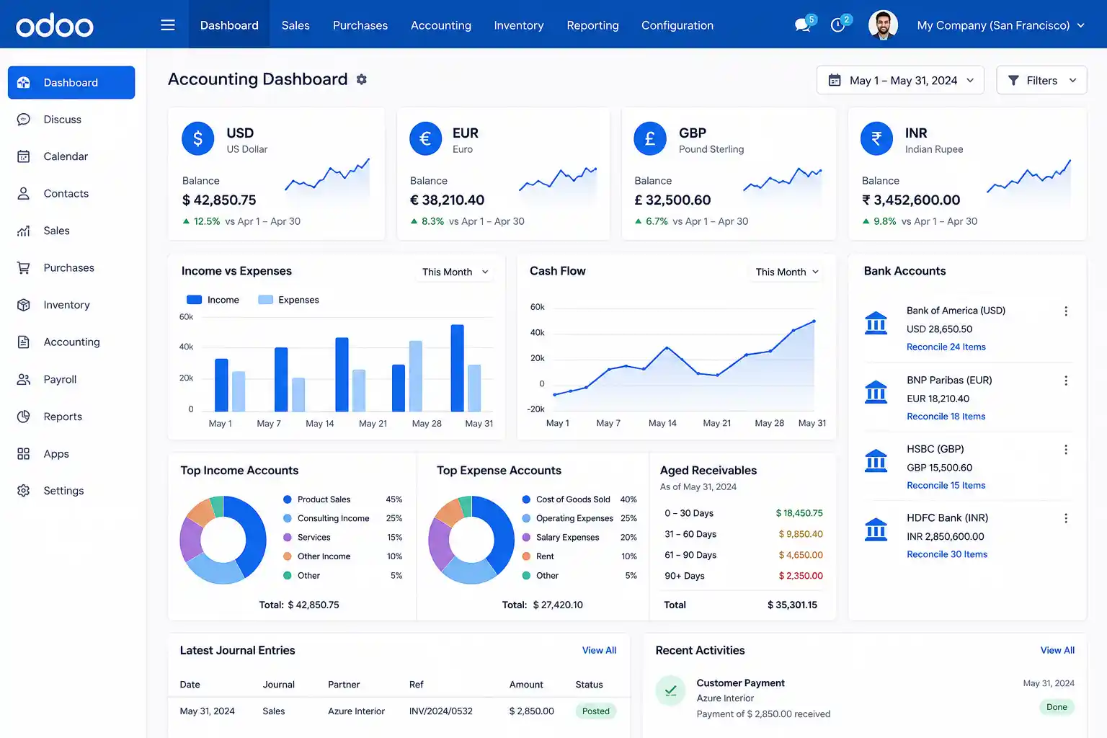
Task: Click the Settings gear icon in sidebar
Action: click(x=24, y=491)
